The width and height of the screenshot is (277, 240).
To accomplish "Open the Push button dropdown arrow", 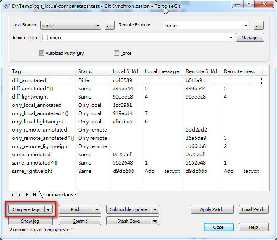I will (x=97, y=209).
